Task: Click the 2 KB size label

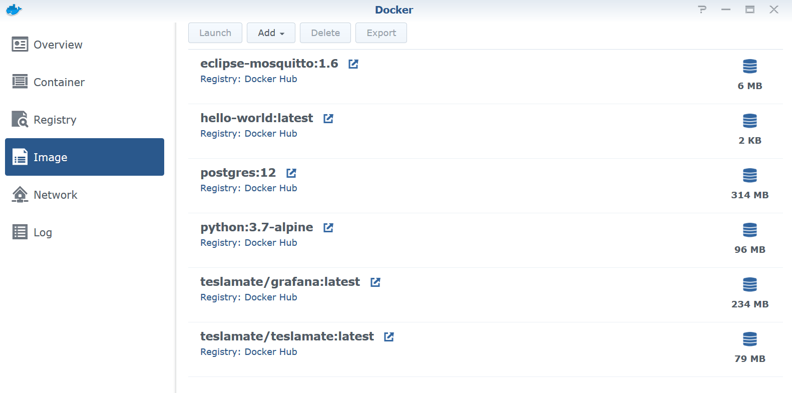Action: tap(750, 141)
